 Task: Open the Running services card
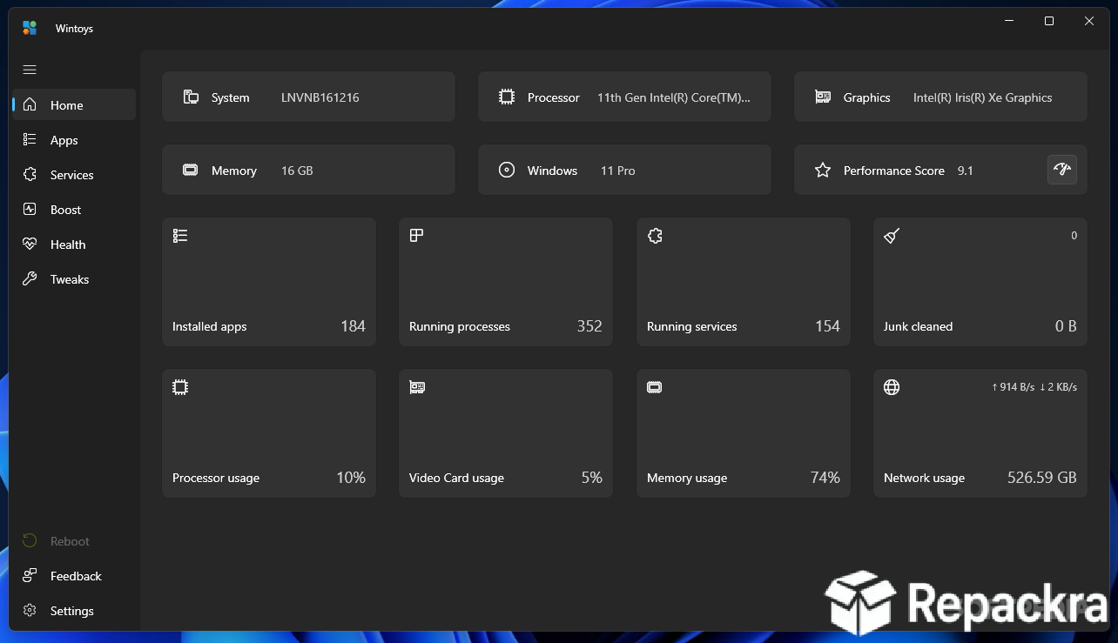[744, 282]
